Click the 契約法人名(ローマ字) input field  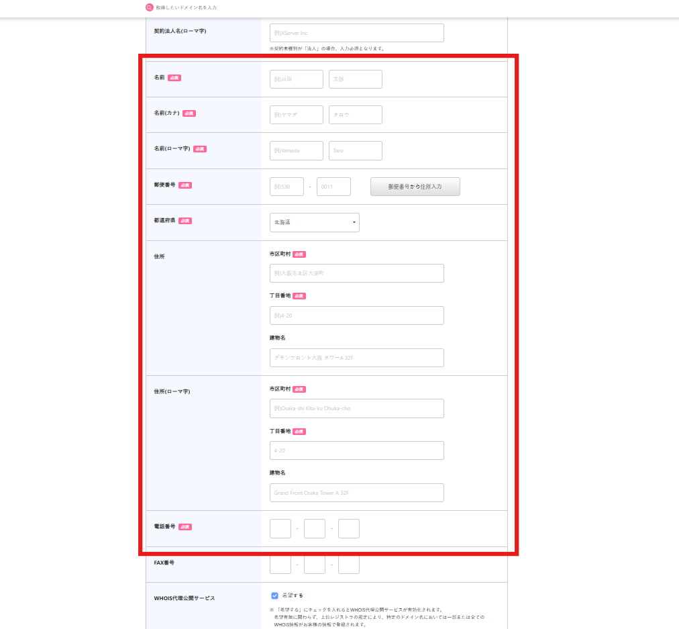click(356, 33)
